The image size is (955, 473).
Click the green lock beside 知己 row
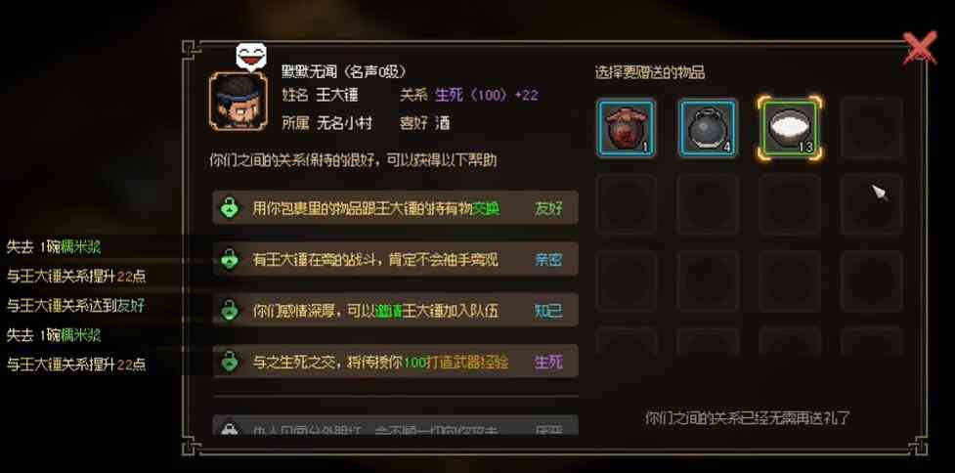point(229,311)
